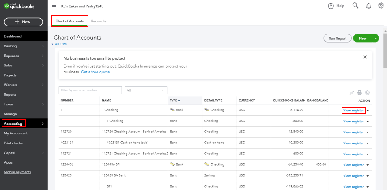Click the + New button in sidebar
The image size is (387, 190).
(24, 22)
